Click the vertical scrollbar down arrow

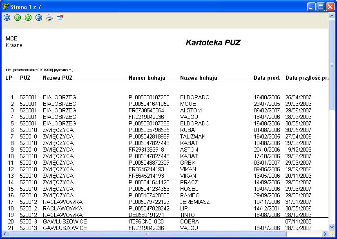coord(332,227)
